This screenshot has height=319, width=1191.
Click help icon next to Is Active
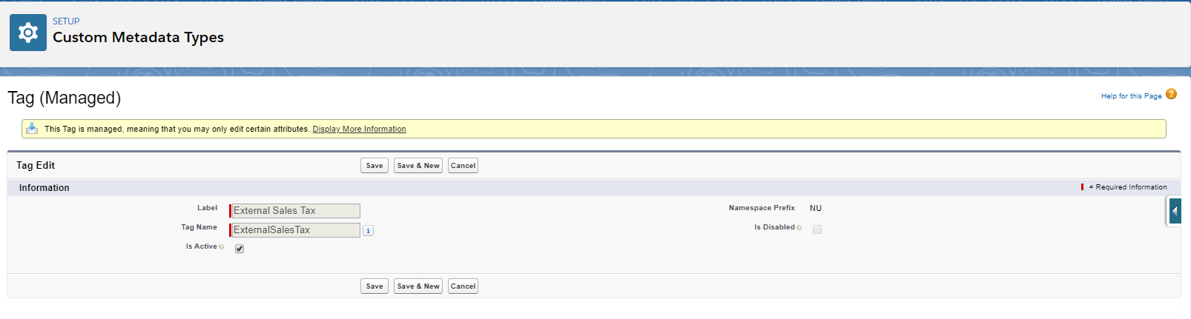click(222, 247)
